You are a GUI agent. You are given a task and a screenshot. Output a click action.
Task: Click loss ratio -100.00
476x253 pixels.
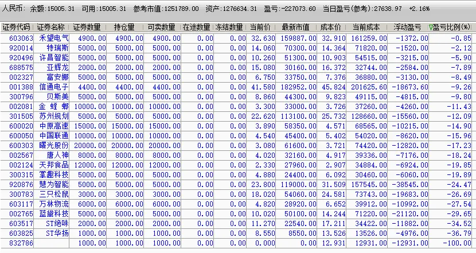click(457, 243)
